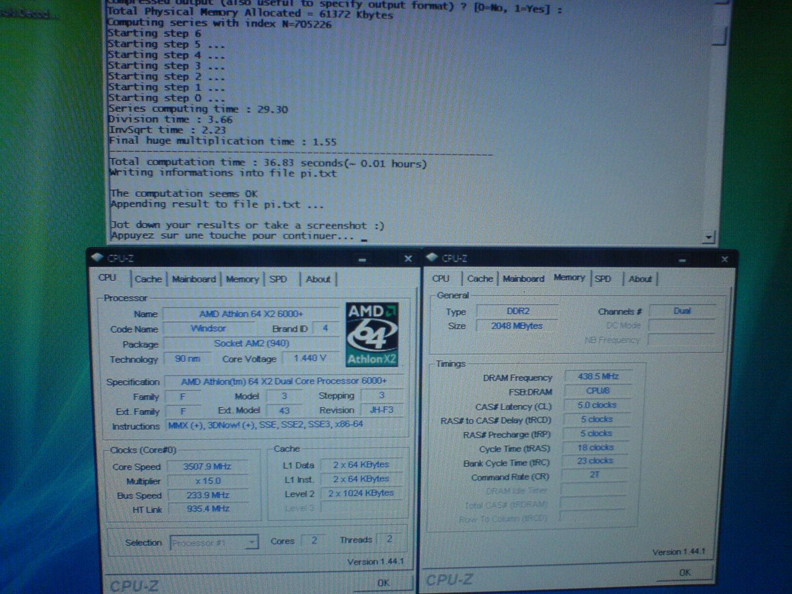
Task: Click the Instructions field value
Action: 284,425
